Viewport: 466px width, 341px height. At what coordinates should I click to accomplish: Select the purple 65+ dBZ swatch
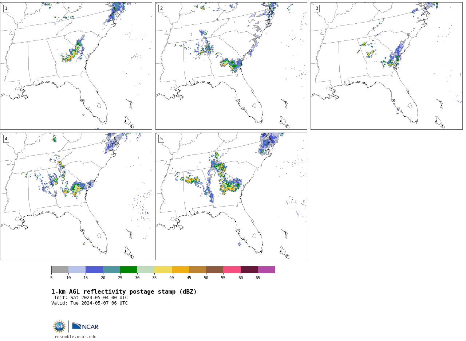(x=266, y=270)
